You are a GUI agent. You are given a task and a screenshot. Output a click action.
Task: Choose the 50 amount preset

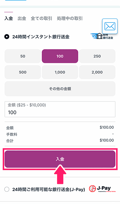pos(23,56)
